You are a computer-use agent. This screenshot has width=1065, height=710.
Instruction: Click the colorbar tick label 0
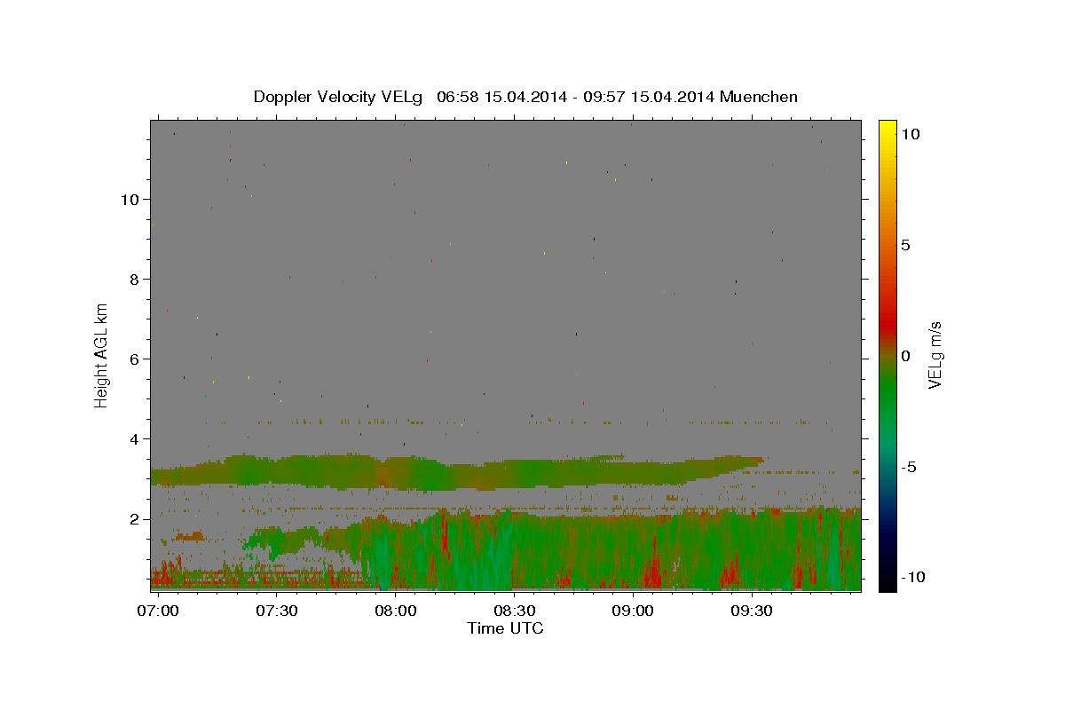[x=905, y=356]
